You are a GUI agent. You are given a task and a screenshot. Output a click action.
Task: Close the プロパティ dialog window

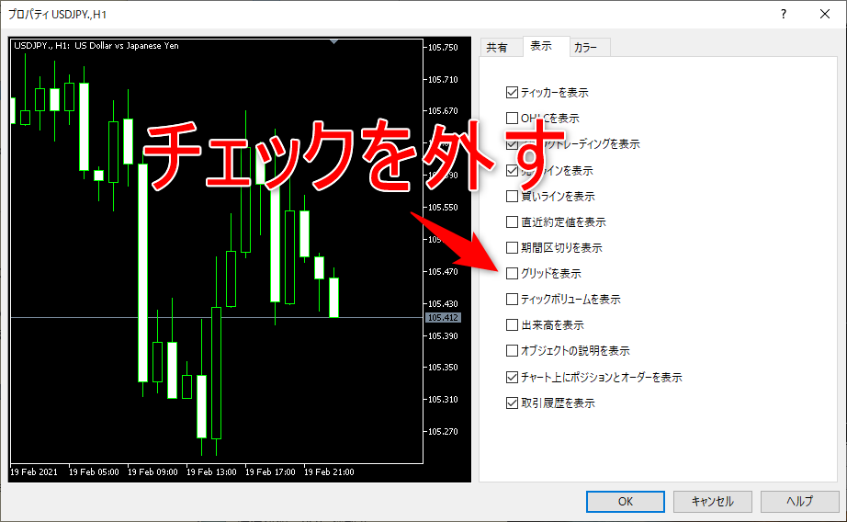824,14
